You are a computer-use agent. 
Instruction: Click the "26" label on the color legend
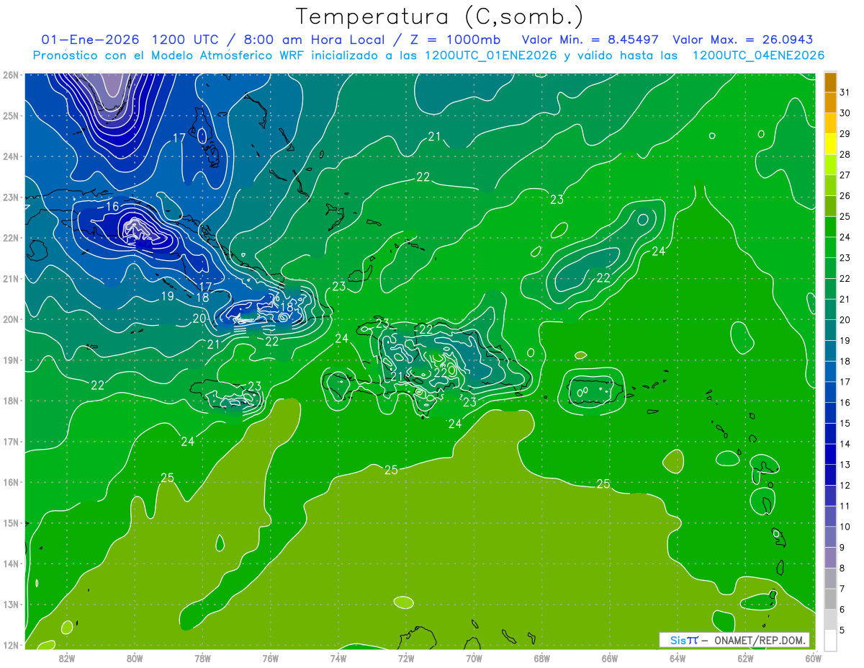tap(845, 196)
